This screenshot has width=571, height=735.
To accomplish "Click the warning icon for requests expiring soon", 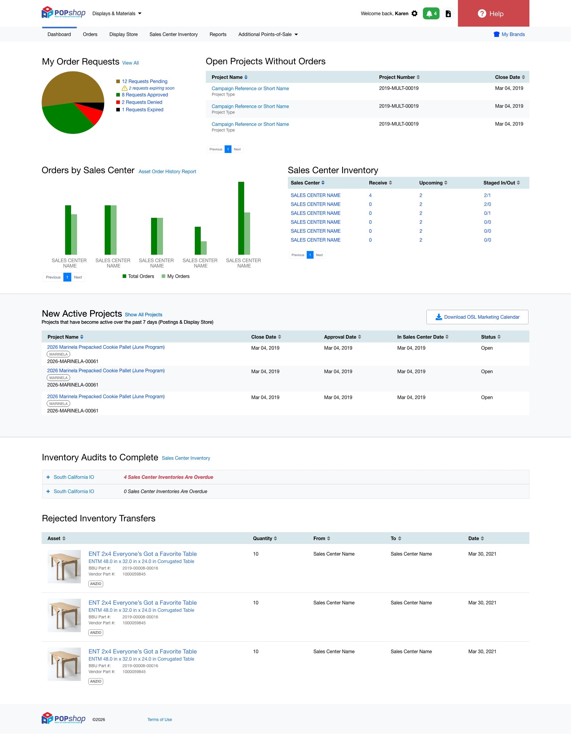I will click(124, 88).
